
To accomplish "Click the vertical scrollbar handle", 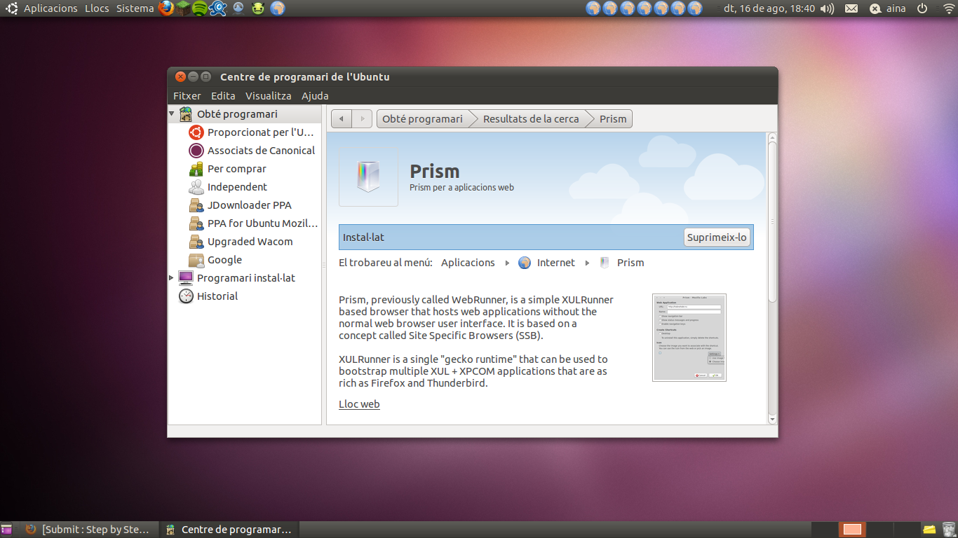I will pyautogui.click(x=772, y=221).
